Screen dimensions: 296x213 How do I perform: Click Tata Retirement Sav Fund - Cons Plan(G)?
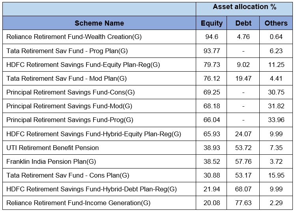click(68, 175)
